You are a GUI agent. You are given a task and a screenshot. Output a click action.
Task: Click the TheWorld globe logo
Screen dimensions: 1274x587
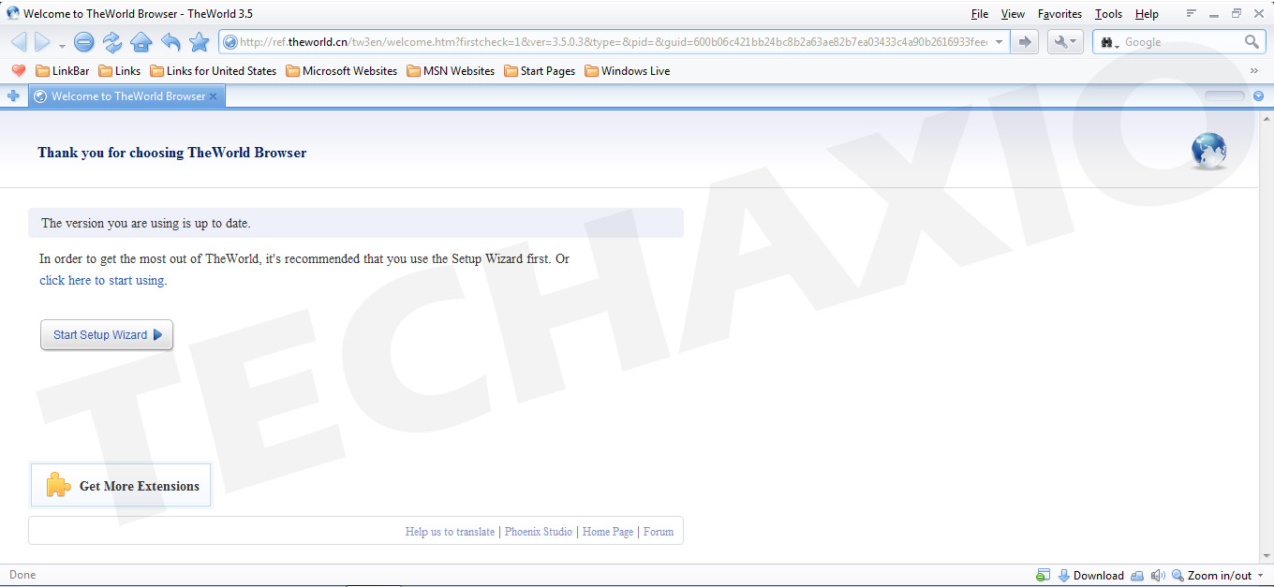point(1209,152)
